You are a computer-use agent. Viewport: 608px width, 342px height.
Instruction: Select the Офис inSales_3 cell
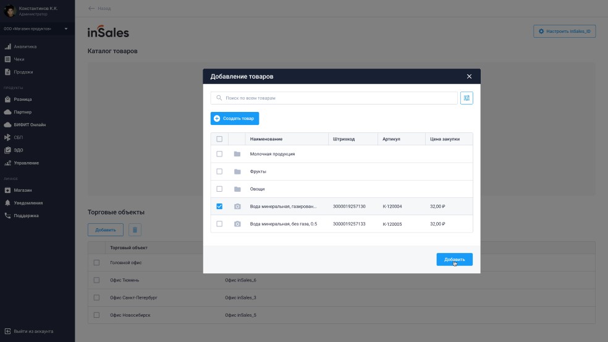click(240, 297)
